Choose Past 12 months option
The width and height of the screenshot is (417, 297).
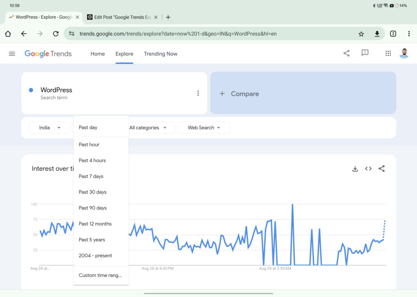[x=95, y=224]
